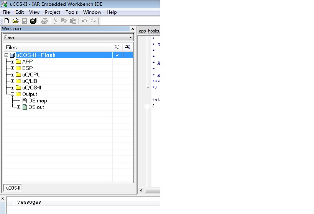This screenshot has width=314, height=214.
Task: Select the Output folder label
Action: tap(30, 94)
